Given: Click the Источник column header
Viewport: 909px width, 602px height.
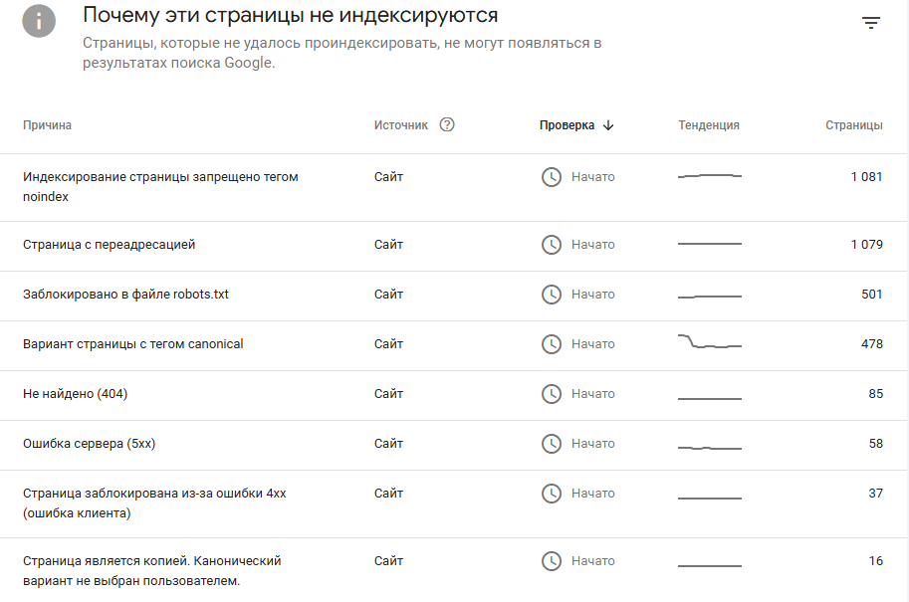Looking at the screenshot, I should coord(400,125).
